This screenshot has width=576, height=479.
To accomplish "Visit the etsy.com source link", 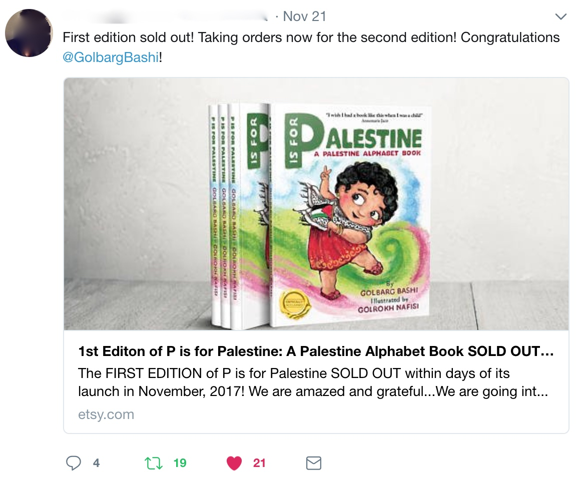I will (105, 414).
